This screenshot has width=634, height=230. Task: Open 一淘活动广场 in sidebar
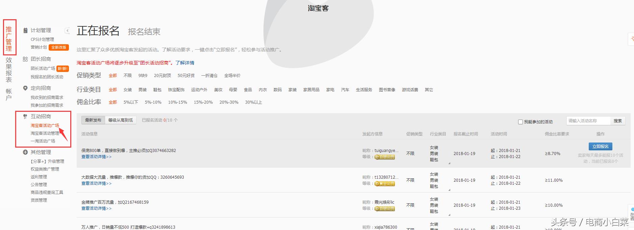(x=43, y=141)
